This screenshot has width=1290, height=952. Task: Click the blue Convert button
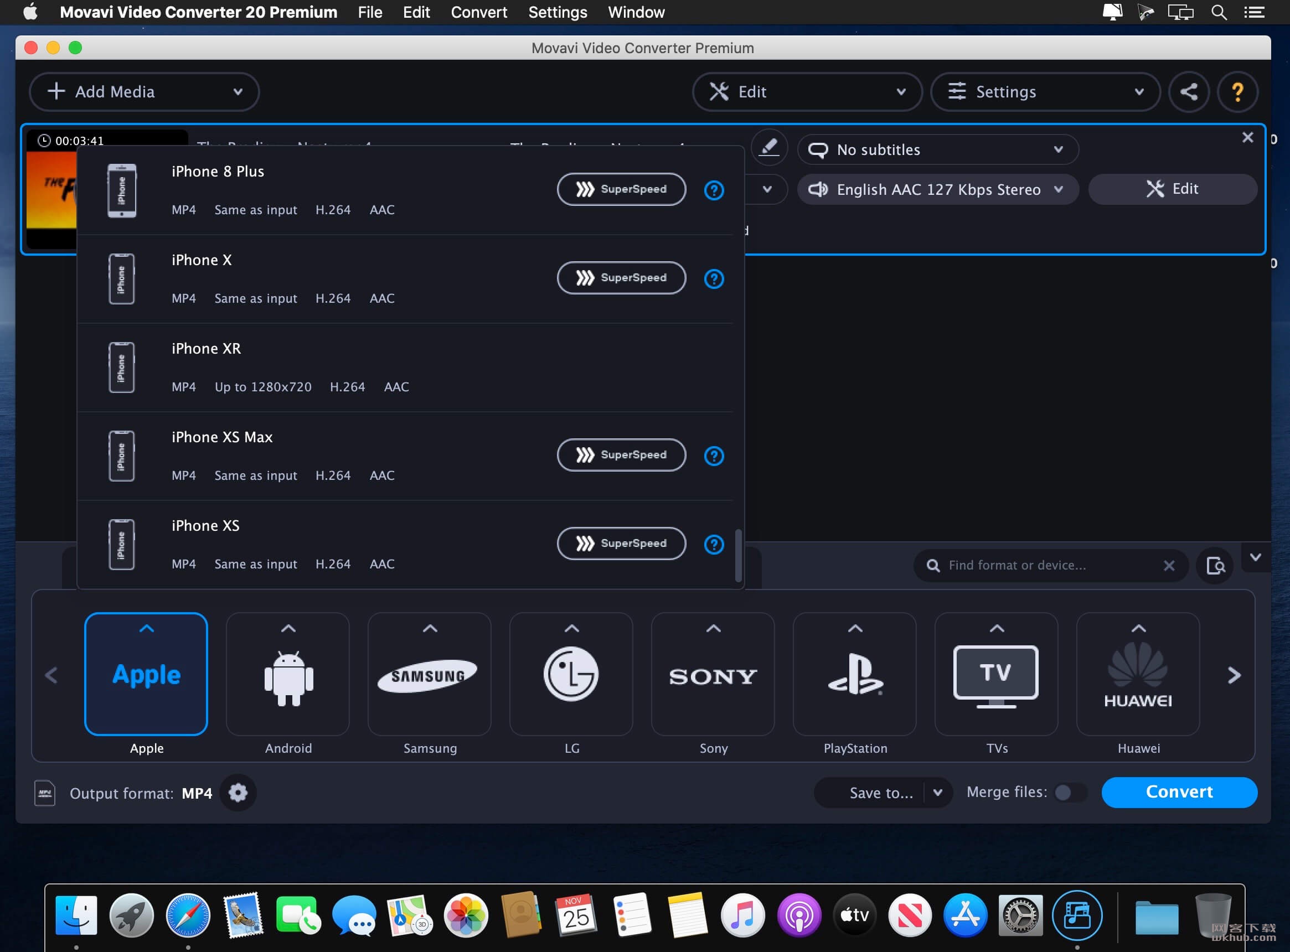(1179, 793)
